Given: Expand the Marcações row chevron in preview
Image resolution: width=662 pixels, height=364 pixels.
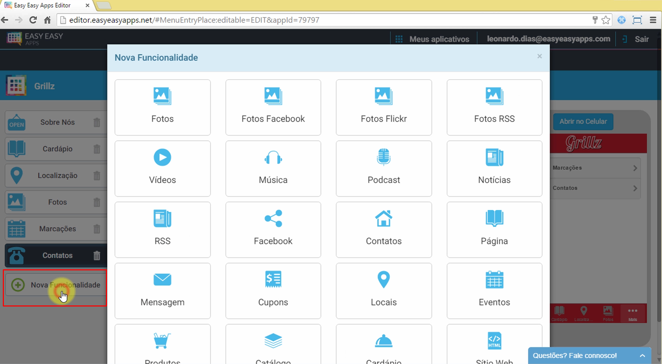Looking at the screenshot, I should pyautogui.click(x=635, y=168).
